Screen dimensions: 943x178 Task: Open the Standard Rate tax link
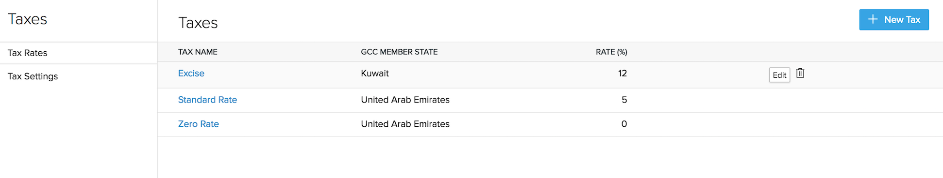pos(207,100)
